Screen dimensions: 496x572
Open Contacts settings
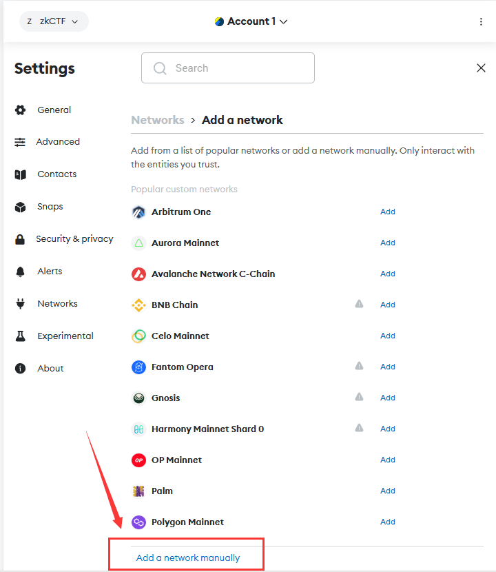tap(57, 174)
